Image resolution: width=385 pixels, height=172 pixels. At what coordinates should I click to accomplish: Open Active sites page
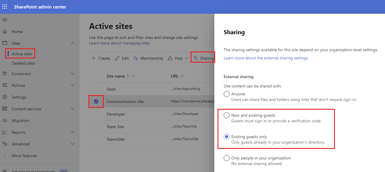[22, 54]
